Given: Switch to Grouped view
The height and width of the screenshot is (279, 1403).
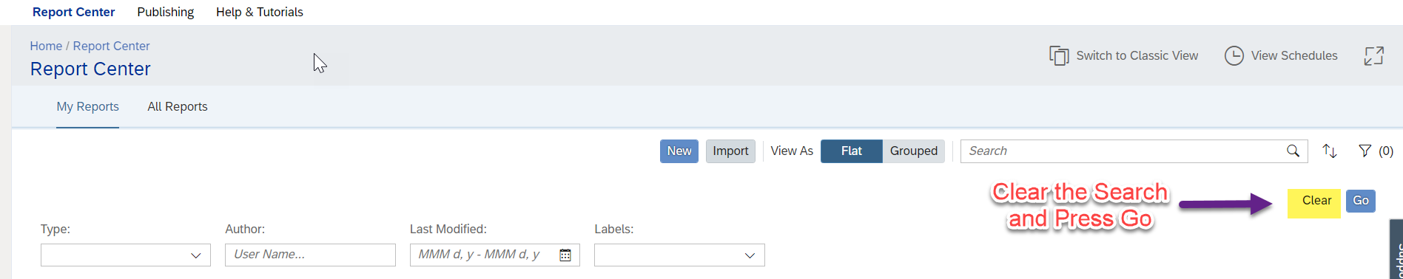Looking at the screenshot, I should (x=913, y=151).
